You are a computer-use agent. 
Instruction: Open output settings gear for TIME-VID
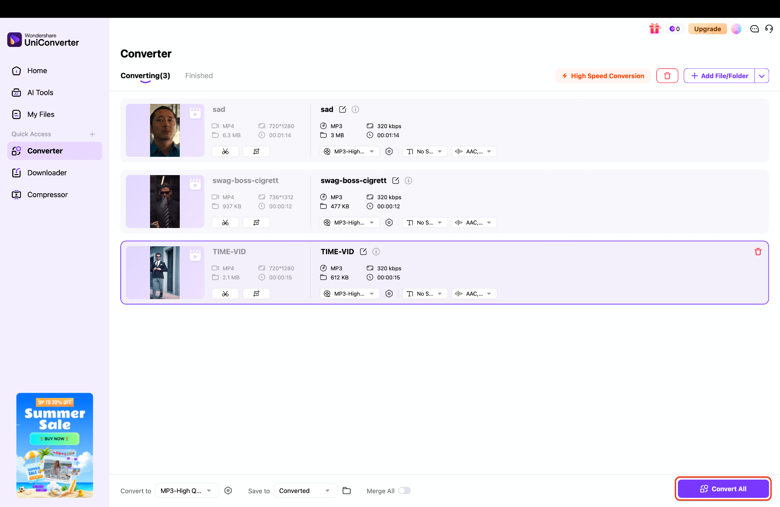point(389,294)
